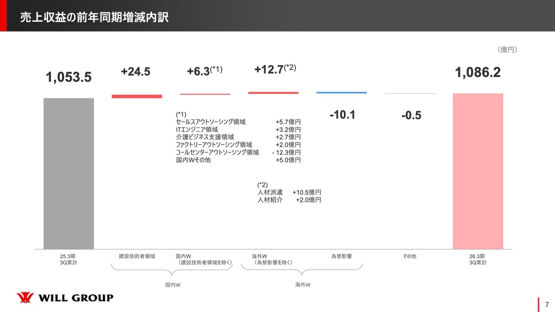The height and width of the screenshot is (312, 555).
Task: Click the red 海外W bar under +12.7
Action: pyautogui.click(x=273, y=92)
